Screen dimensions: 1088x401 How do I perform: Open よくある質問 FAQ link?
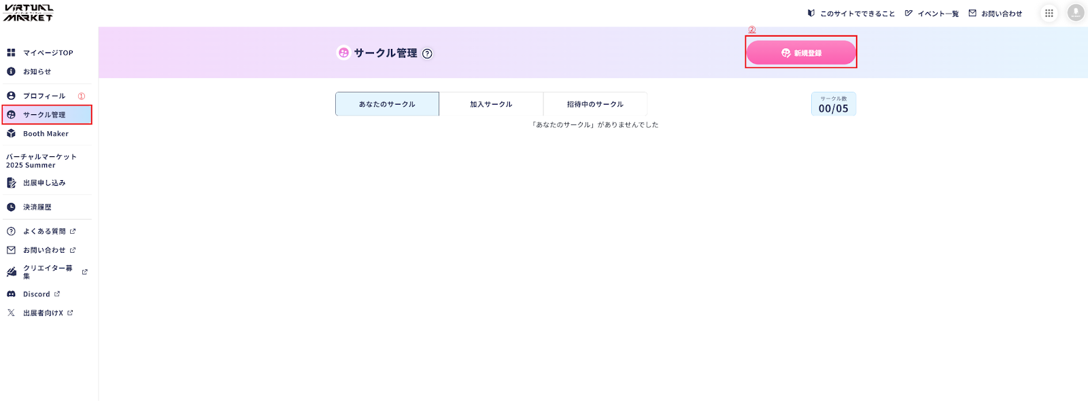point(44,231)
